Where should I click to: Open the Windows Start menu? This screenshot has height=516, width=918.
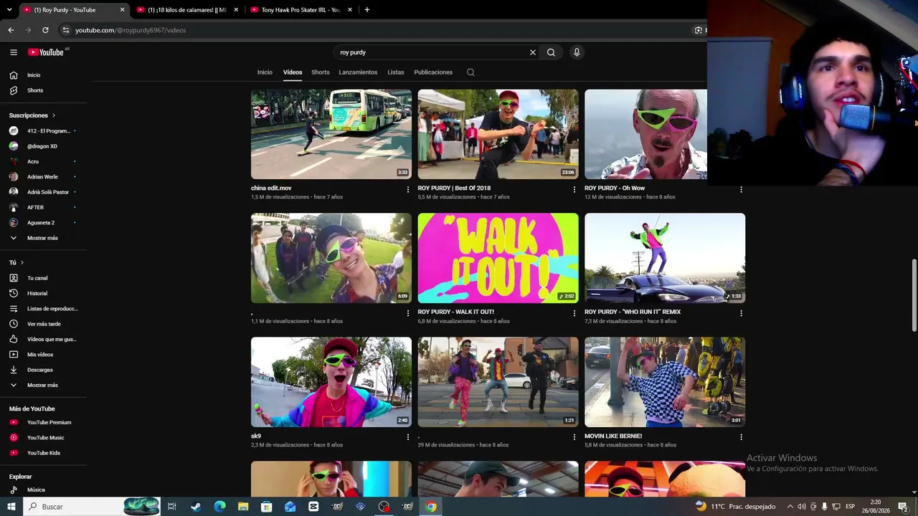click(11, 507)
